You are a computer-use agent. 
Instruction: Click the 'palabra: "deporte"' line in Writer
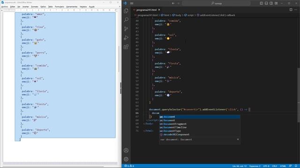36,130
